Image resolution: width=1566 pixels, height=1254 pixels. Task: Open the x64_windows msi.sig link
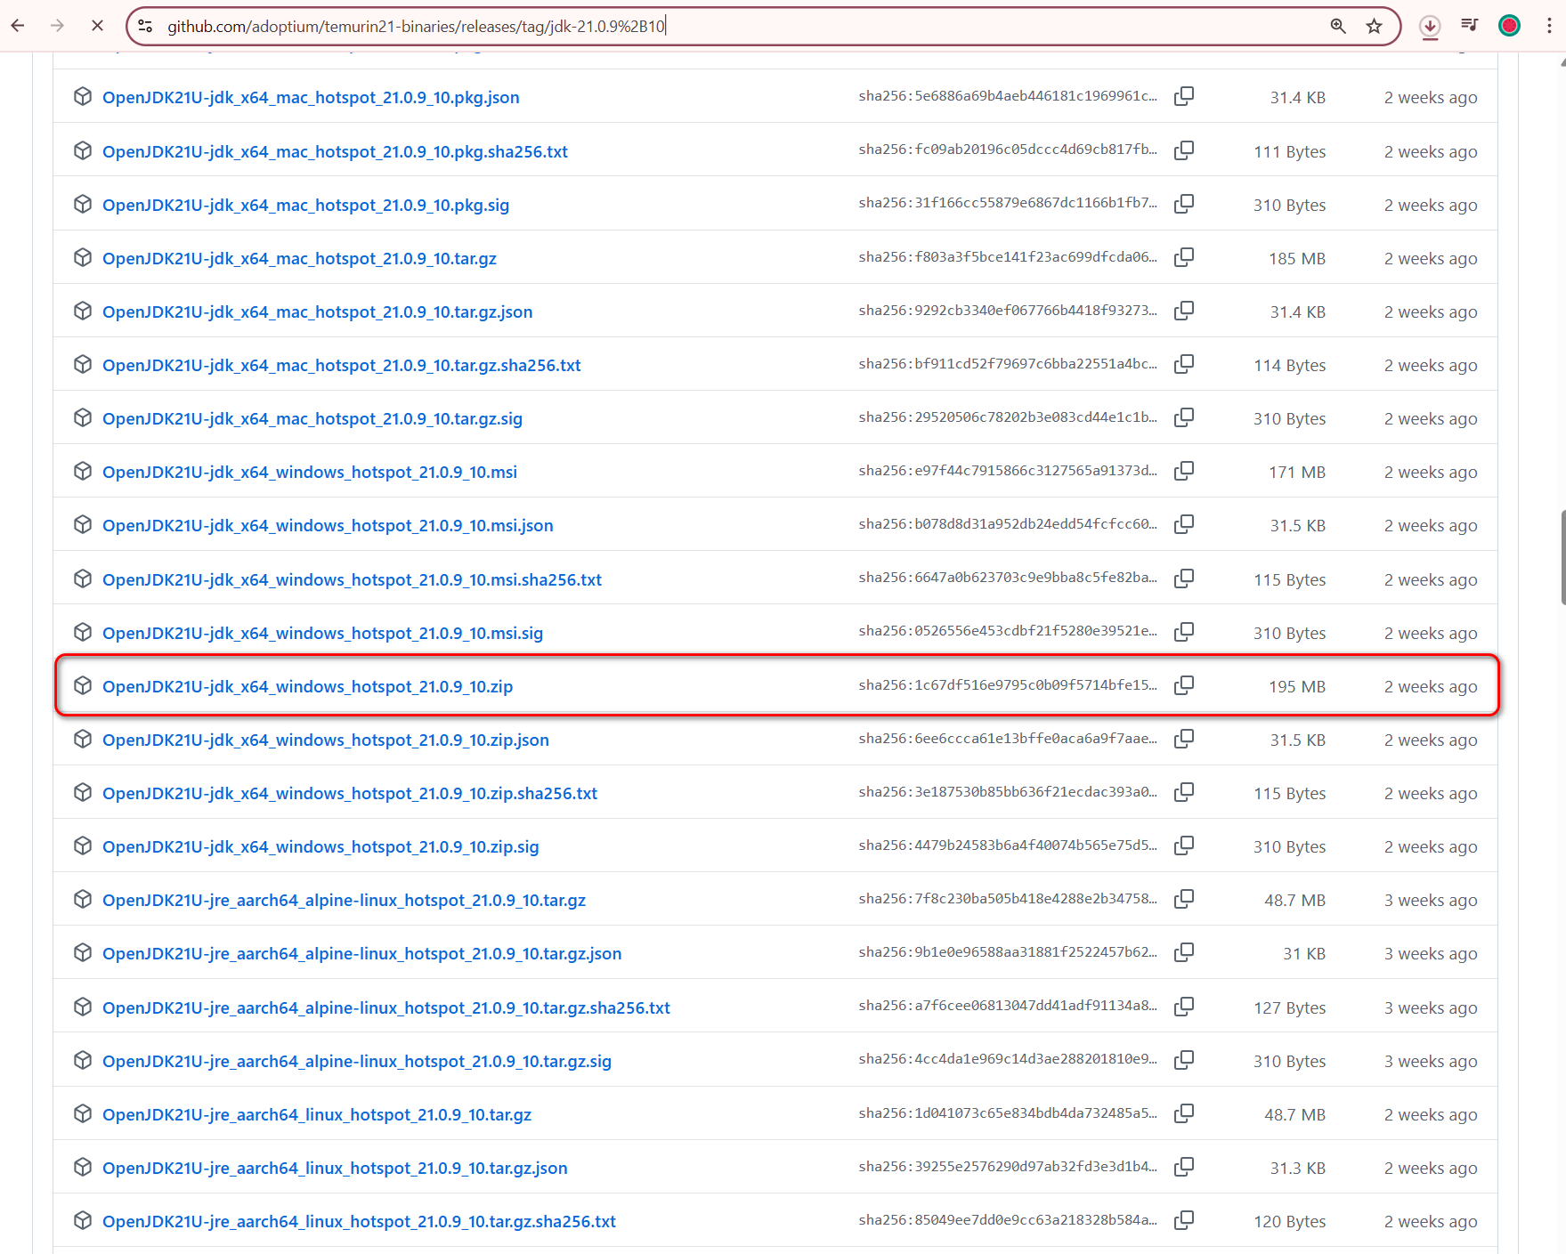pyautogui.click(x=323, y=634)
